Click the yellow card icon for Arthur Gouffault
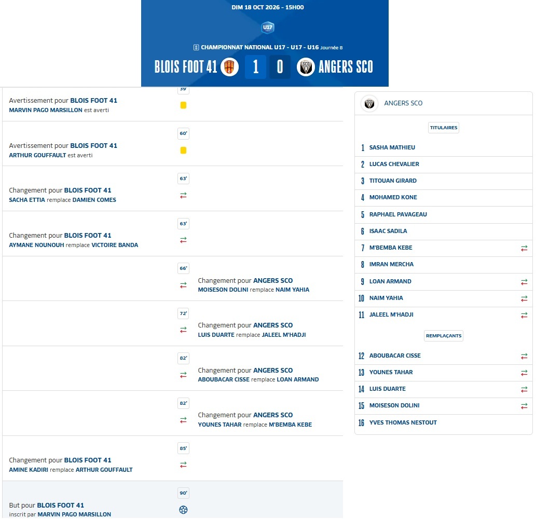This screenshot has width=549, height=519. 183,150
